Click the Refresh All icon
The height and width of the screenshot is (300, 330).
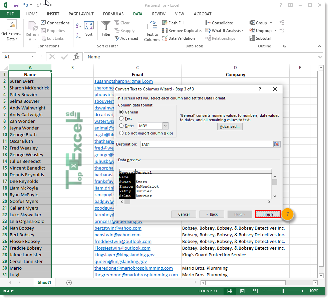click(x=32, y=26)
